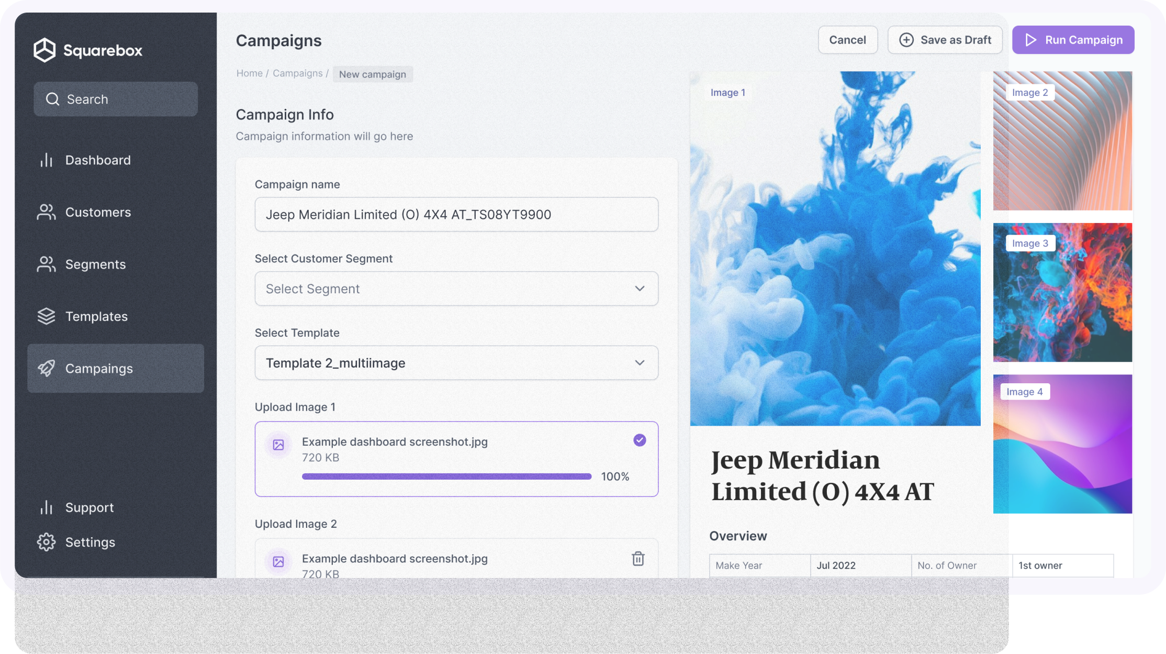Click the Image 3 label tag

1030,243
